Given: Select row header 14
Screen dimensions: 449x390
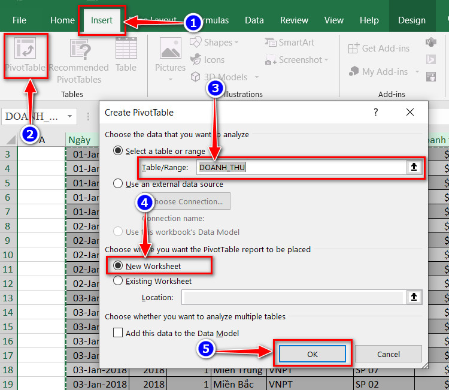Looking at the screenshot, I should pos(8,312).
